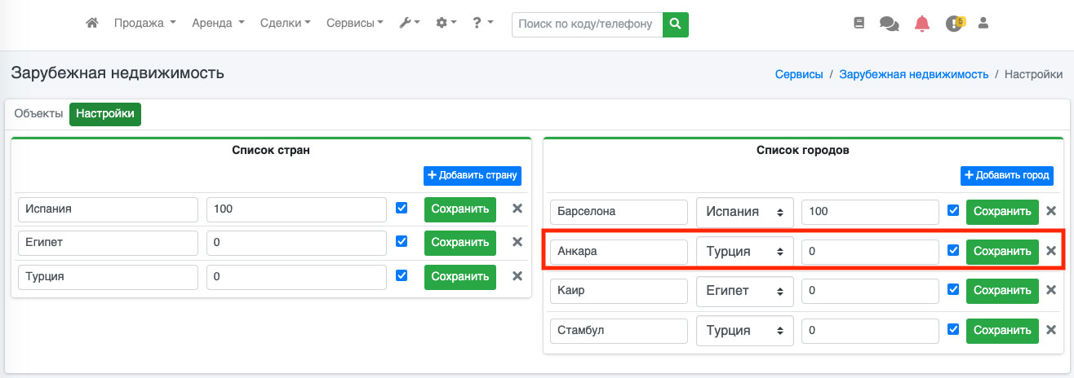The image size is (1074, 378).
Task: Save the Турция country row
Action: click(459, 276)
